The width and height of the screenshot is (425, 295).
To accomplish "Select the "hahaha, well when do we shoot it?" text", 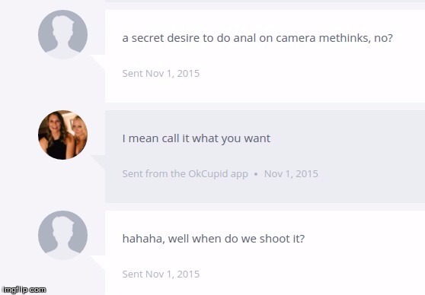I will (213, 239).
